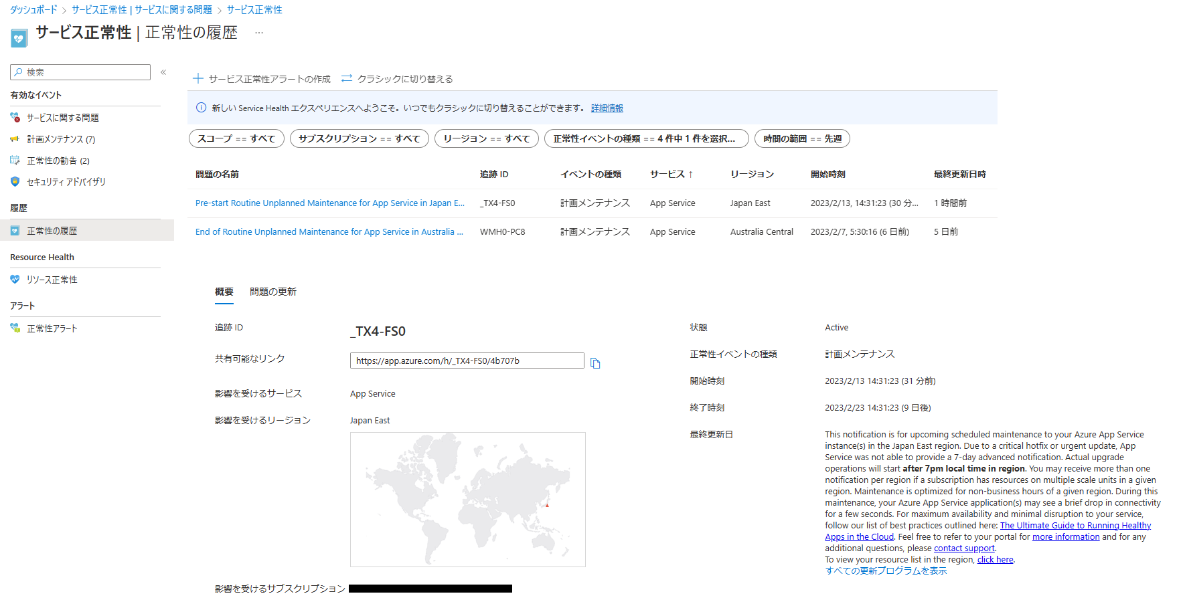The height and width of the screenshot is (614, 1185).
Task: Click the Planned Maintenance megaphone icon
Action: point(15,139)
